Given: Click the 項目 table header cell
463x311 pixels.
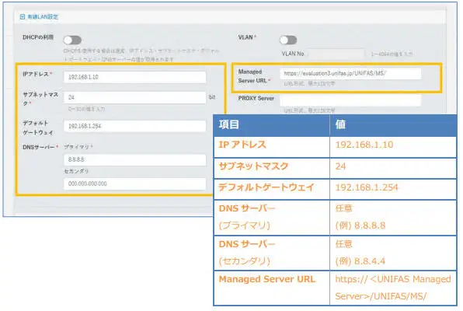Looking at the screenshot, I should click(x=272, y=125).
